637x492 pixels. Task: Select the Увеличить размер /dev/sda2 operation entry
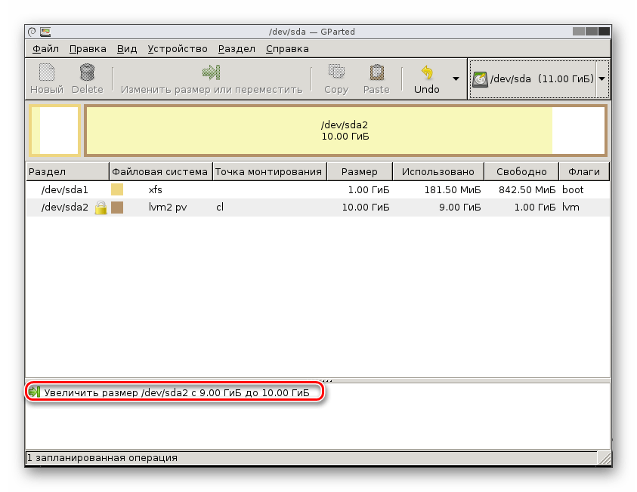click(x=174, y=392)
